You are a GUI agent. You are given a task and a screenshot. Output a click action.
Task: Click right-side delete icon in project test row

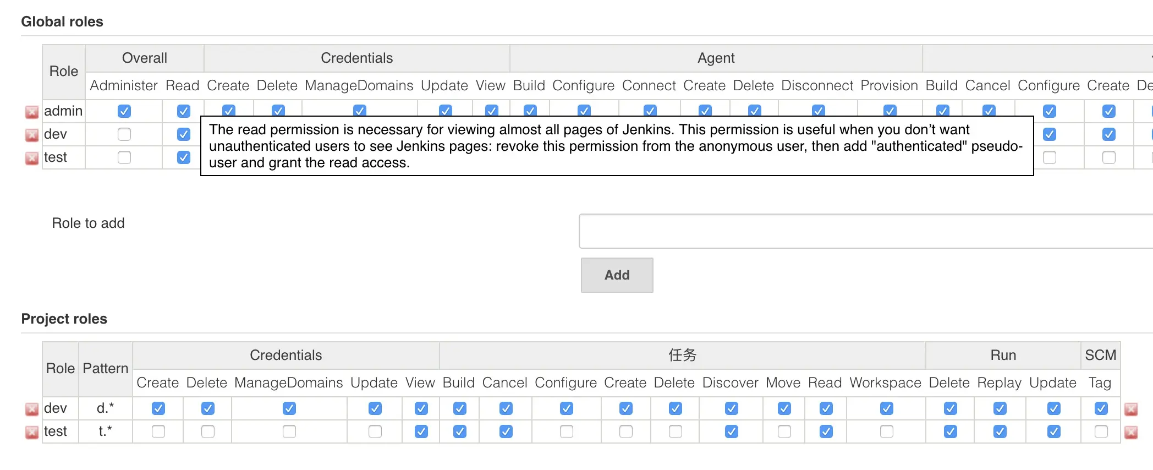[x=1131, y=433]
